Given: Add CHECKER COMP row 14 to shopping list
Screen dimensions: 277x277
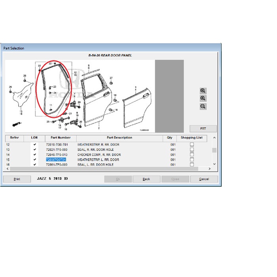Looking at the screenshot, I should click(192, 155).
